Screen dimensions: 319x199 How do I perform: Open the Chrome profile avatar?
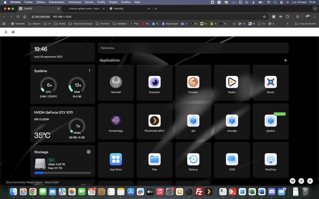point(308,17)
